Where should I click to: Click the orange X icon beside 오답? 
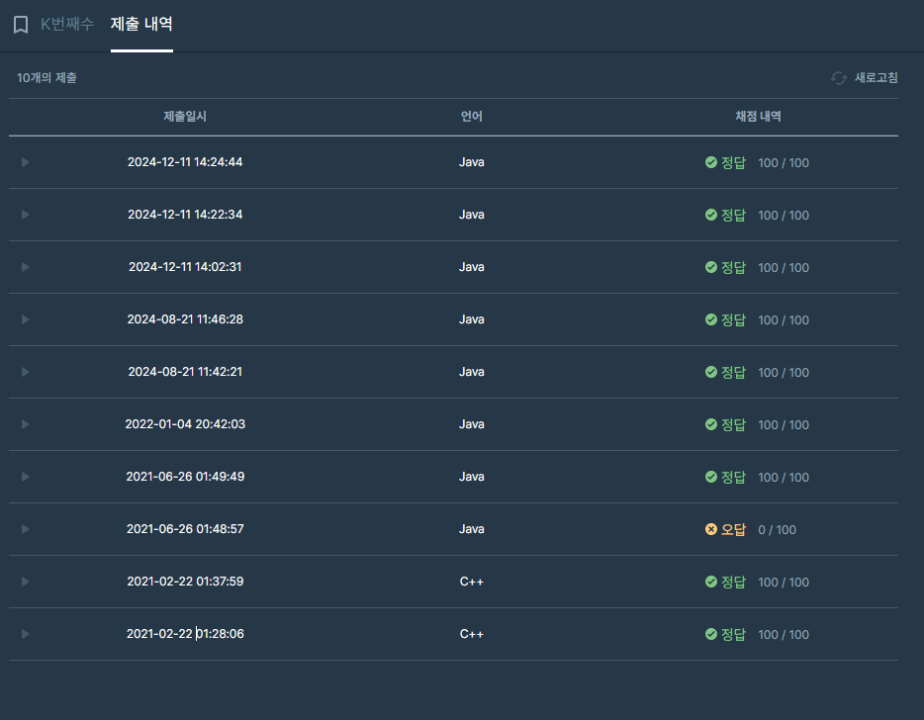[711, 529]
